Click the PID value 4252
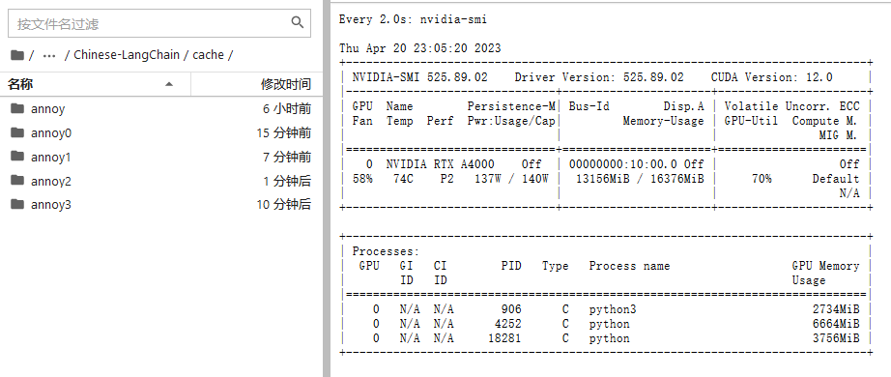The image size is (891, 377). point(508,324)
